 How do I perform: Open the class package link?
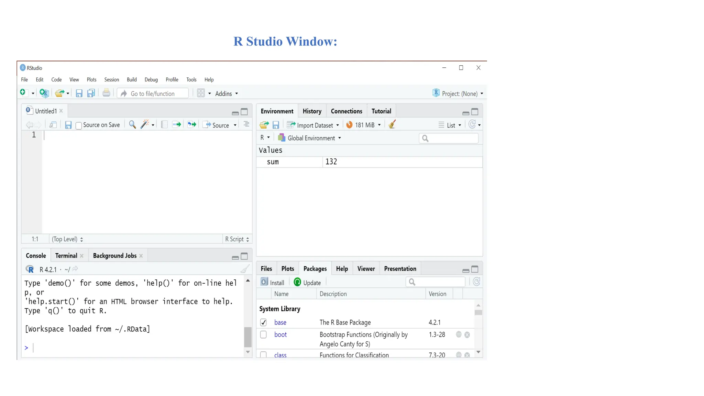[280, 355]
